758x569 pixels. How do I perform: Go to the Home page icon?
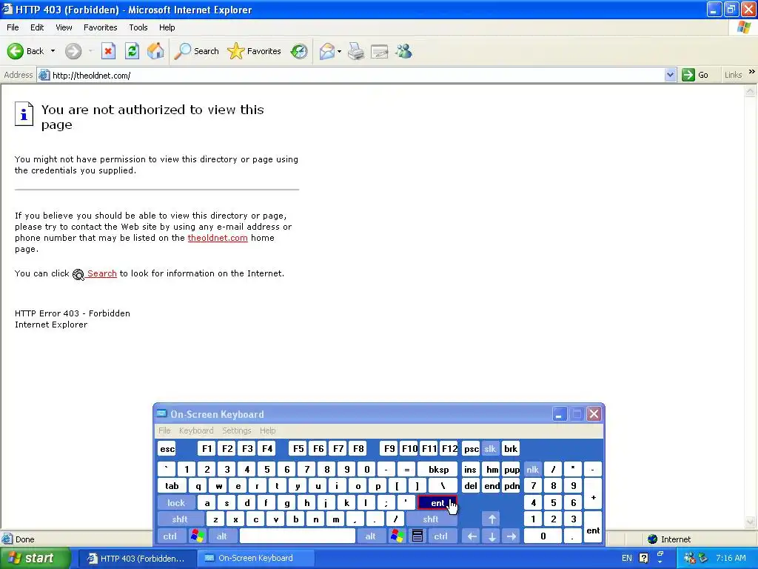click(155, 51)
